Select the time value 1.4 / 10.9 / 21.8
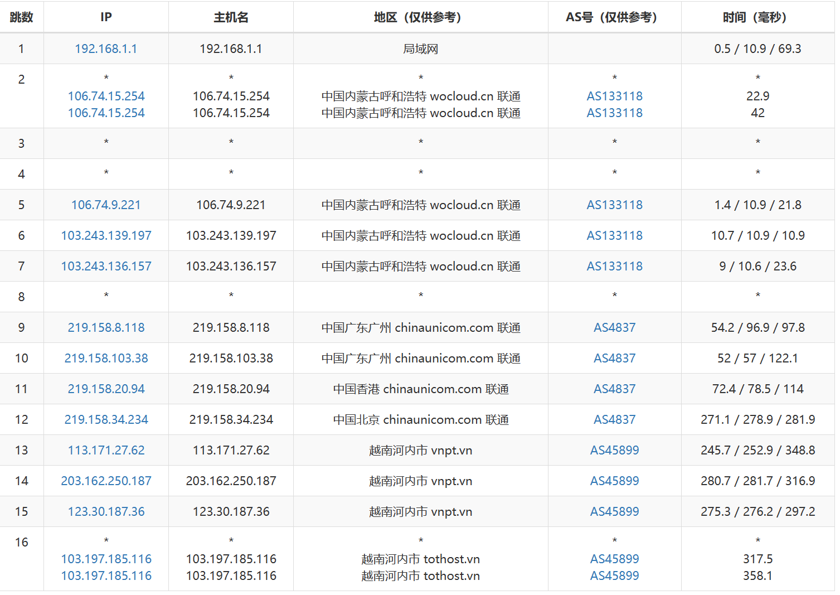 click(758, 205)
